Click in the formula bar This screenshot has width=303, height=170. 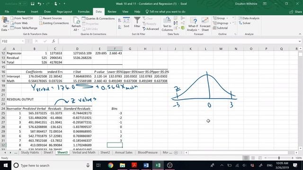pos(178,41)
